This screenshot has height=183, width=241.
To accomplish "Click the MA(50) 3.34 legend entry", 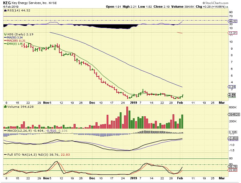I will point(13,38).
